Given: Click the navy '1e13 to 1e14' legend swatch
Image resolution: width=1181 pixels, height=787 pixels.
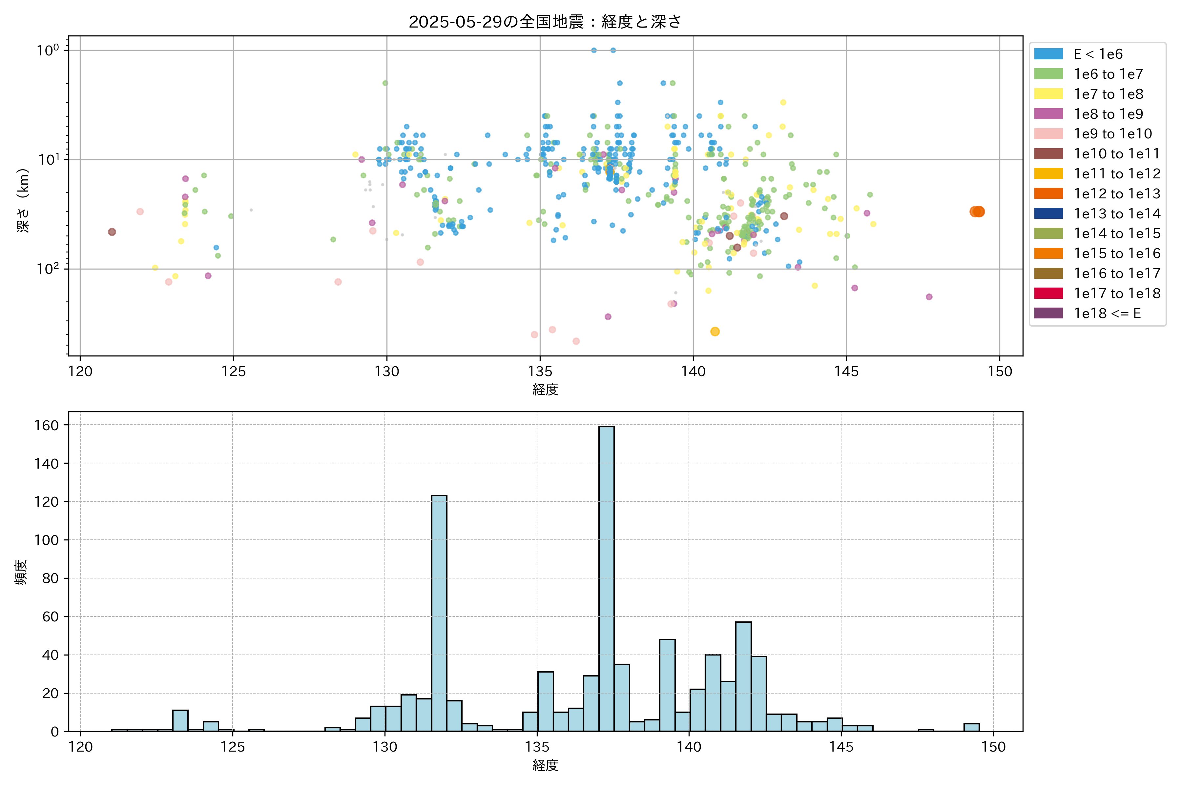Looking at the screenshot, I should [1048, 213].
